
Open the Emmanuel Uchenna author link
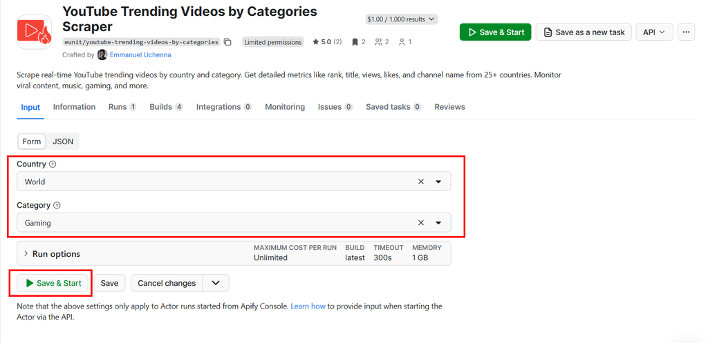(x=140, y=55)
